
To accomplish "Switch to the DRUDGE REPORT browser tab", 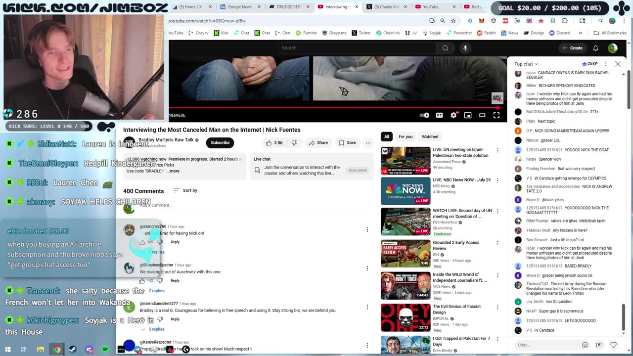I will [288, 7].
